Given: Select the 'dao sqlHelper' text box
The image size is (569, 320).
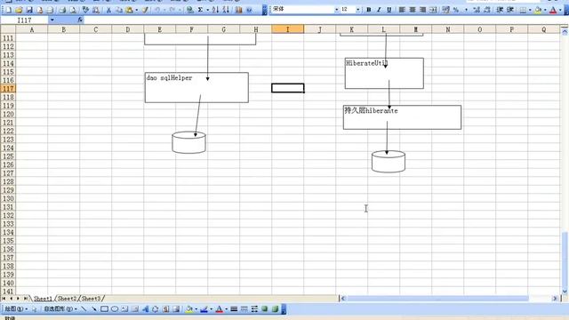Looking at the screenshot, I should pyautogui.click(x=196, y=87).
